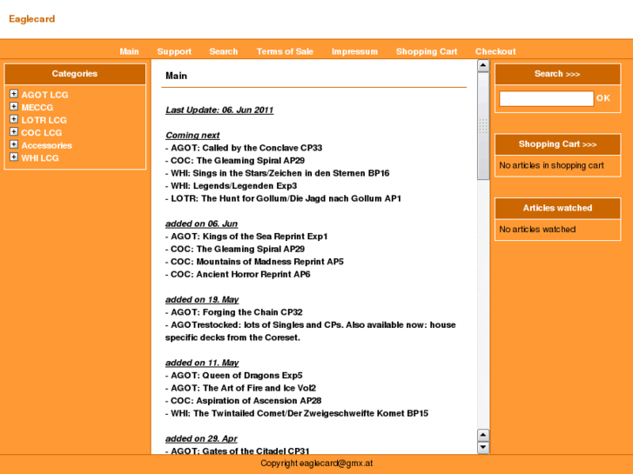Click the 'added on 11. May' heading
633x474 pixels.
tap(202, 363)
